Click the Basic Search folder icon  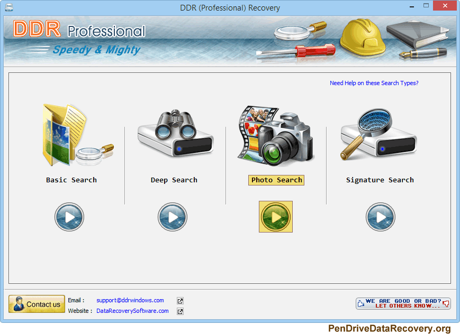point(78,135)
